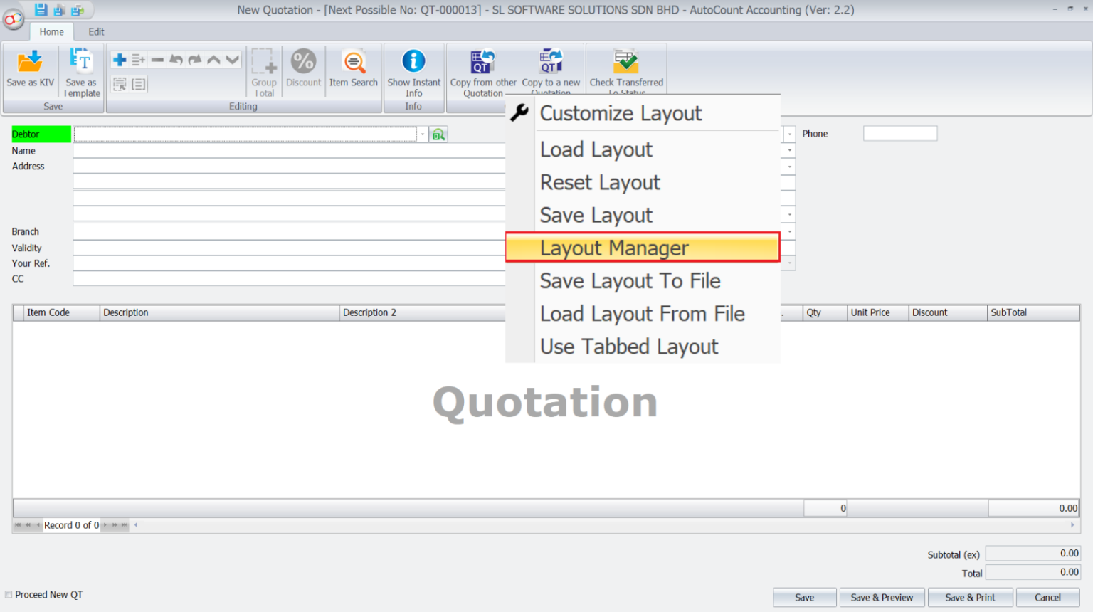1093x612 pixels.
Task: Click the Item Code column header
Action: [61, 312]
